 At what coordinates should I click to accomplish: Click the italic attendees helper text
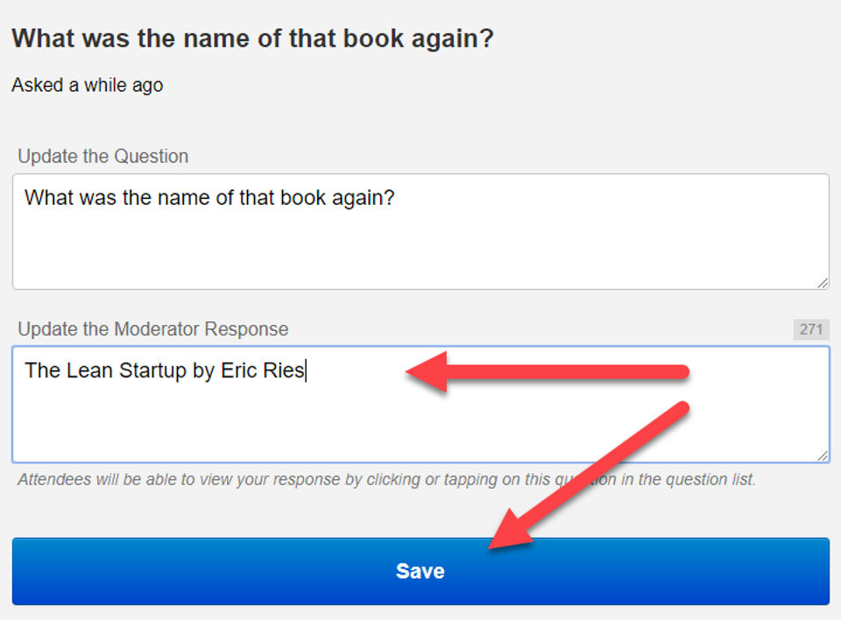(385, 480)
